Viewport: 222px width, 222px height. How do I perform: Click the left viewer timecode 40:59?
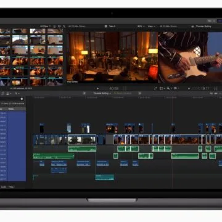[113, 89]
